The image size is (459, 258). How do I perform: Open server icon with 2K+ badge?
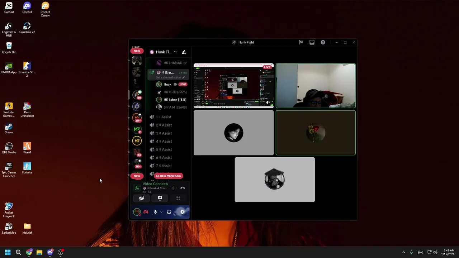pos(137,118)
